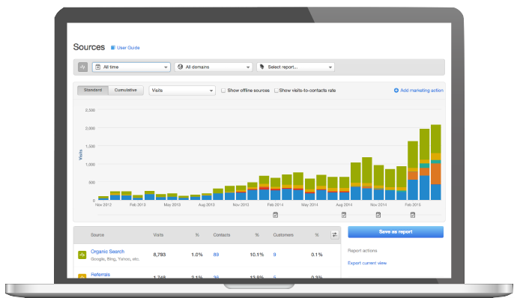Click the column swap icon in table header

pyautogui.click(x=335, y=234)
